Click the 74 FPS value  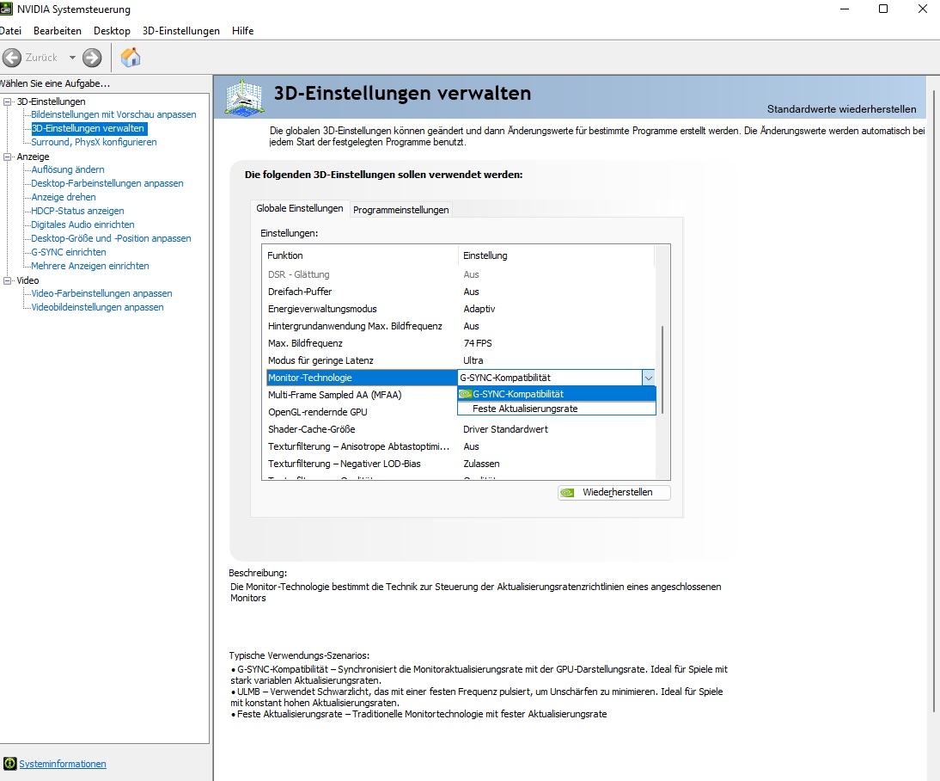click(x=478, y=343)
